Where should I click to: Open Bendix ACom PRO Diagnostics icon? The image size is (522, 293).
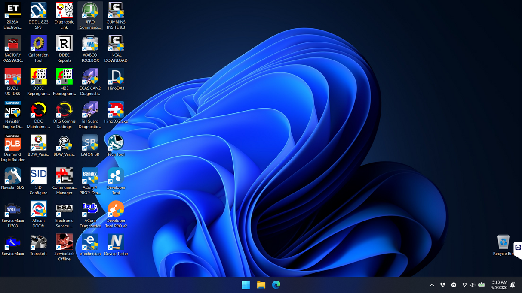[90, 181]
